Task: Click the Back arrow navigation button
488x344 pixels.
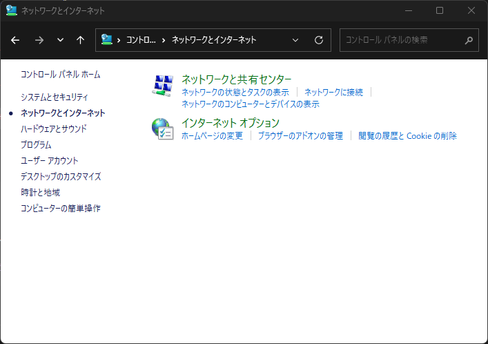Action: [15, 40]
